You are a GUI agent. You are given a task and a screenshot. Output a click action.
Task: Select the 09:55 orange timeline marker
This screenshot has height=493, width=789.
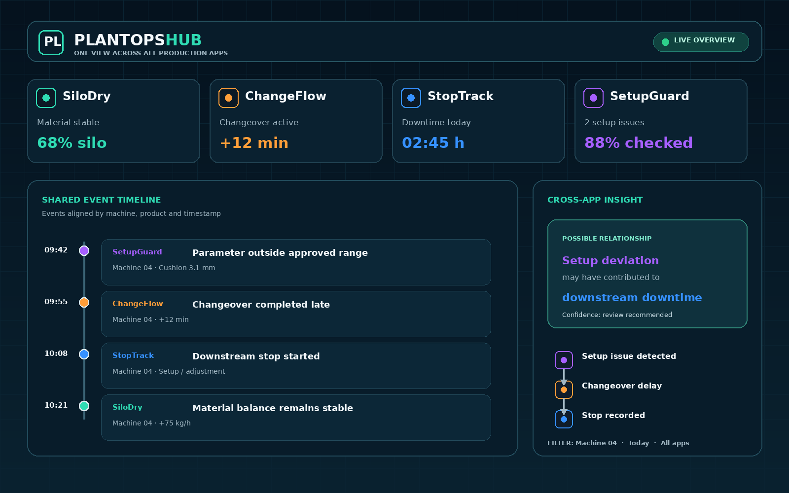coord(84,302)
